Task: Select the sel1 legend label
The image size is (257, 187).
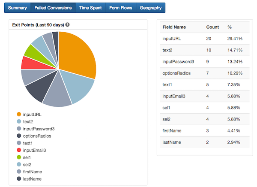Action: pyautogui.click(x=27, y=157)
